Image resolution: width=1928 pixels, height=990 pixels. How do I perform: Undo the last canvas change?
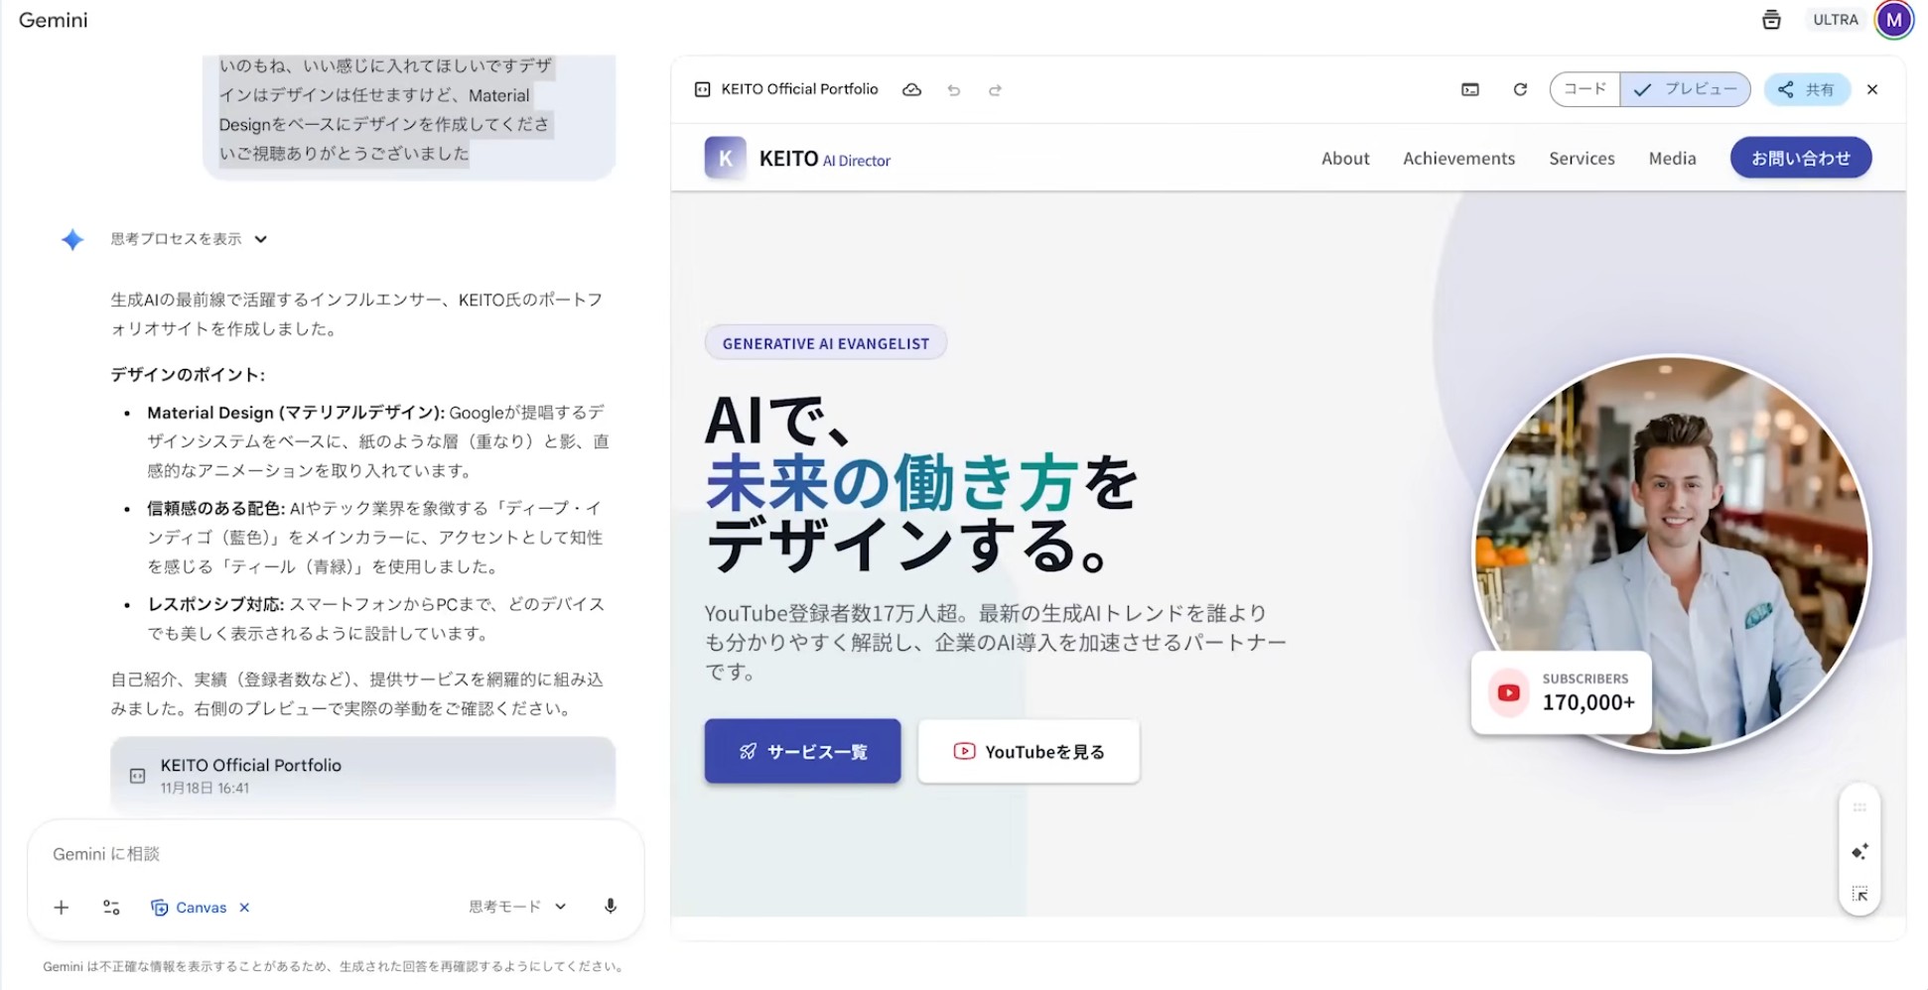click(x=954, y=90)
